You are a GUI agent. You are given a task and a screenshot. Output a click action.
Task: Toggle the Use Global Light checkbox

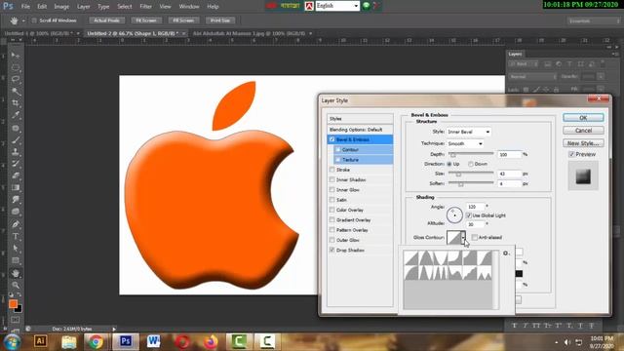(469, 215)
